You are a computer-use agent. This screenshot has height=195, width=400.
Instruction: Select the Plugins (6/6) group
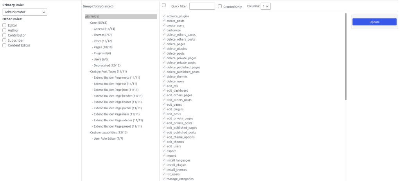pos(102,53)
